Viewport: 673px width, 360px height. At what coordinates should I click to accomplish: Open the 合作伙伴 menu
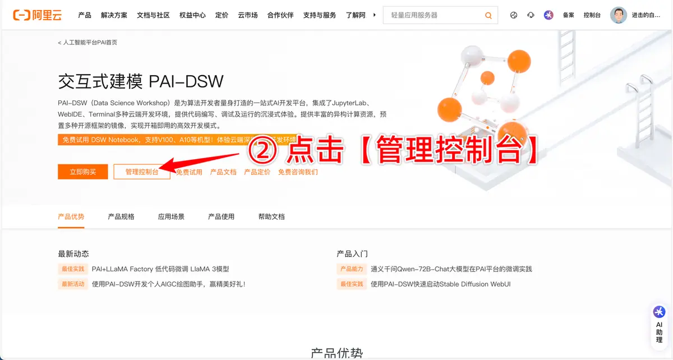(x=280, y=15)
